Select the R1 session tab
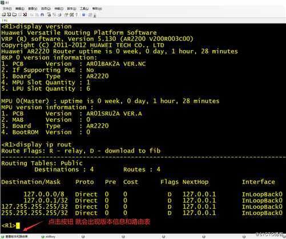 [x=5, y=20]
